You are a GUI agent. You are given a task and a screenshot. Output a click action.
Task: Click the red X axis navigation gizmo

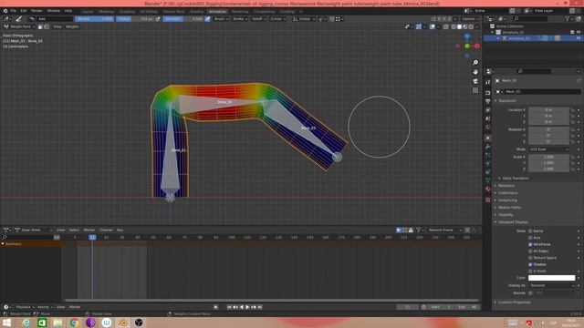click(x=476, y=46)
